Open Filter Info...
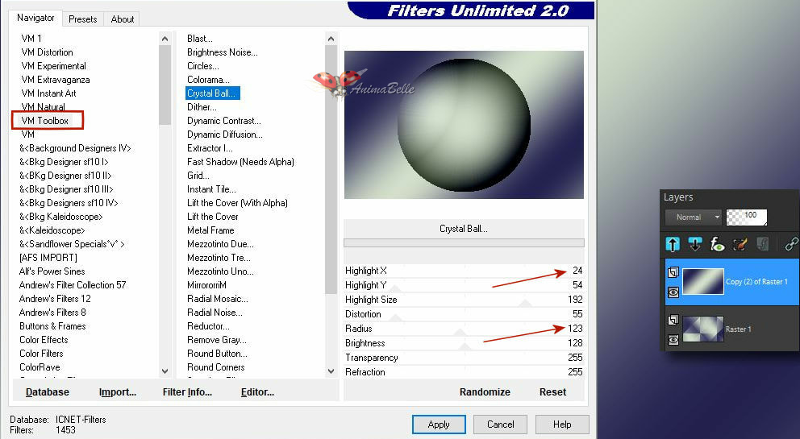Viewport: 800px width, 439px height. 187,392
